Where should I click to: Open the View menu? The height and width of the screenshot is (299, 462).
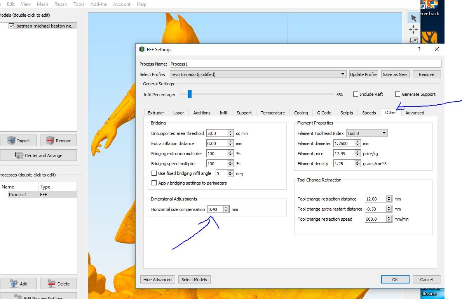pyautogui.click(x=26, y=4)
